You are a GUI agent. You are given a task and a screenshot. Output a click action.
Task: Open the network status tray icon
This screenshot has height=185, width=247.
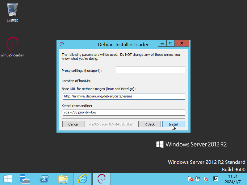coord(198,179)
